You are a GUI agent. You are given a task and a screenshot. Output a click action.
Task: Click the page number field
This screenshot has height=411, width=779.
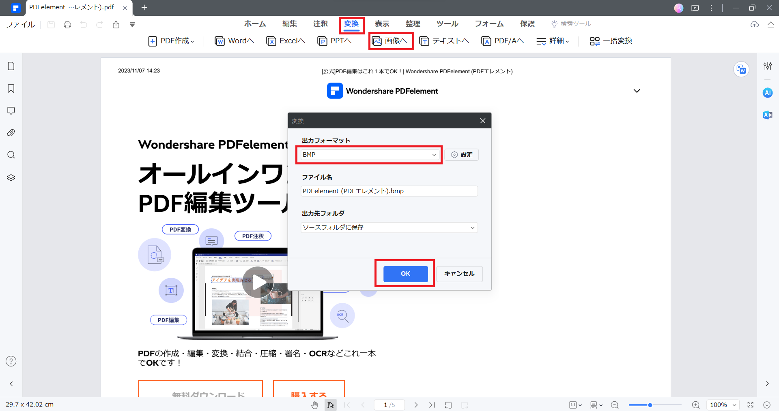389,405
